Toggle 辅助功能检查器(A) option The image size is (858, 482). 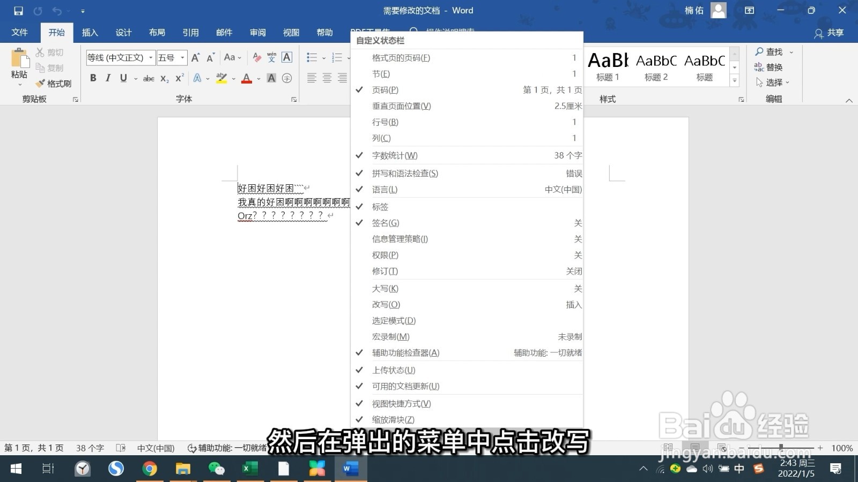tap(467, 353)
